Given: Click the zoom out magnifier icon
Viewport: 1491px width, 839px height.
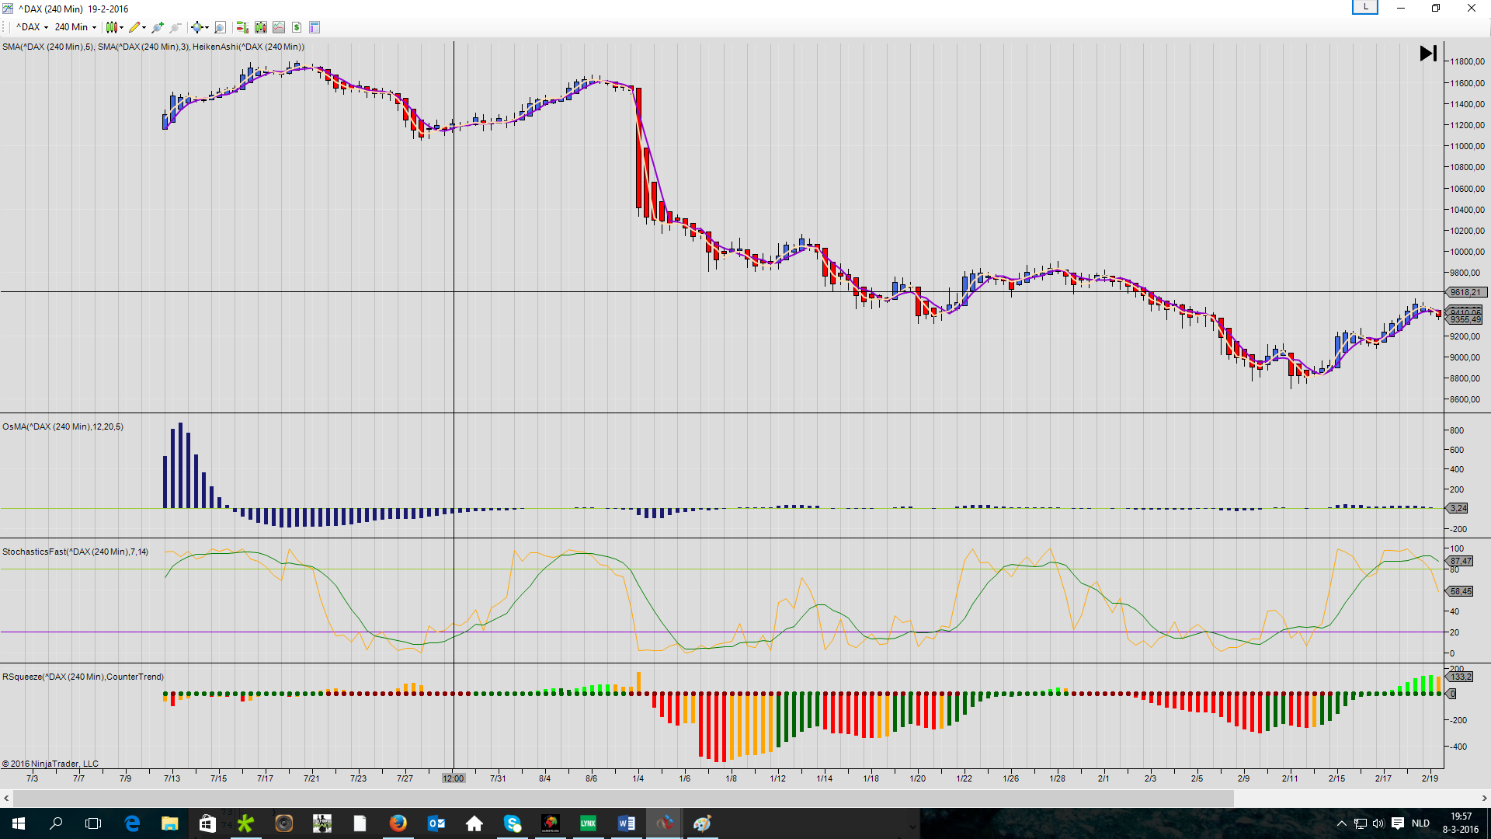Looking at the screenshot, I should pos(176,27).
